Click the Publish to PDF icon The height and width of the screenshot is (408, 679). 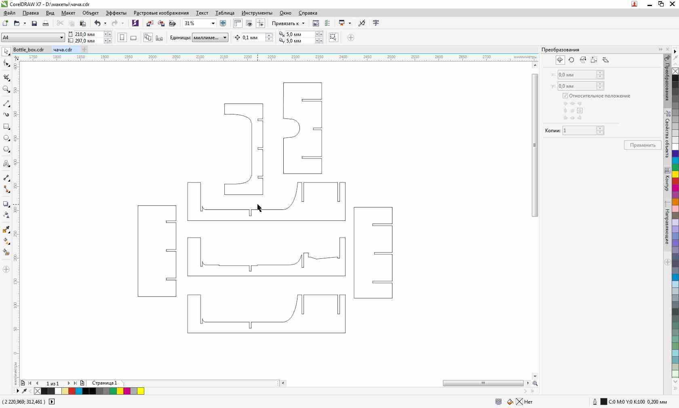[x=172, y=23]
